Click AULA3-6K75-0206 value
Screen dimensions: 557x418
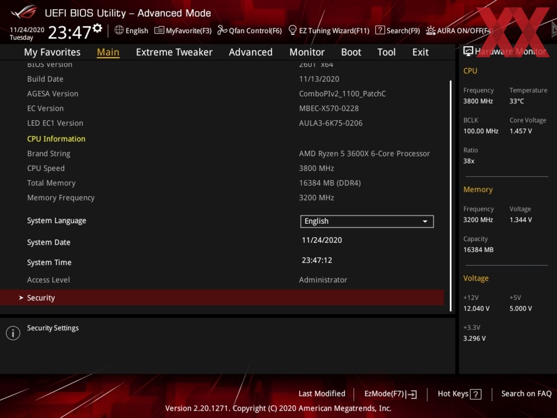tap(331, 123)
